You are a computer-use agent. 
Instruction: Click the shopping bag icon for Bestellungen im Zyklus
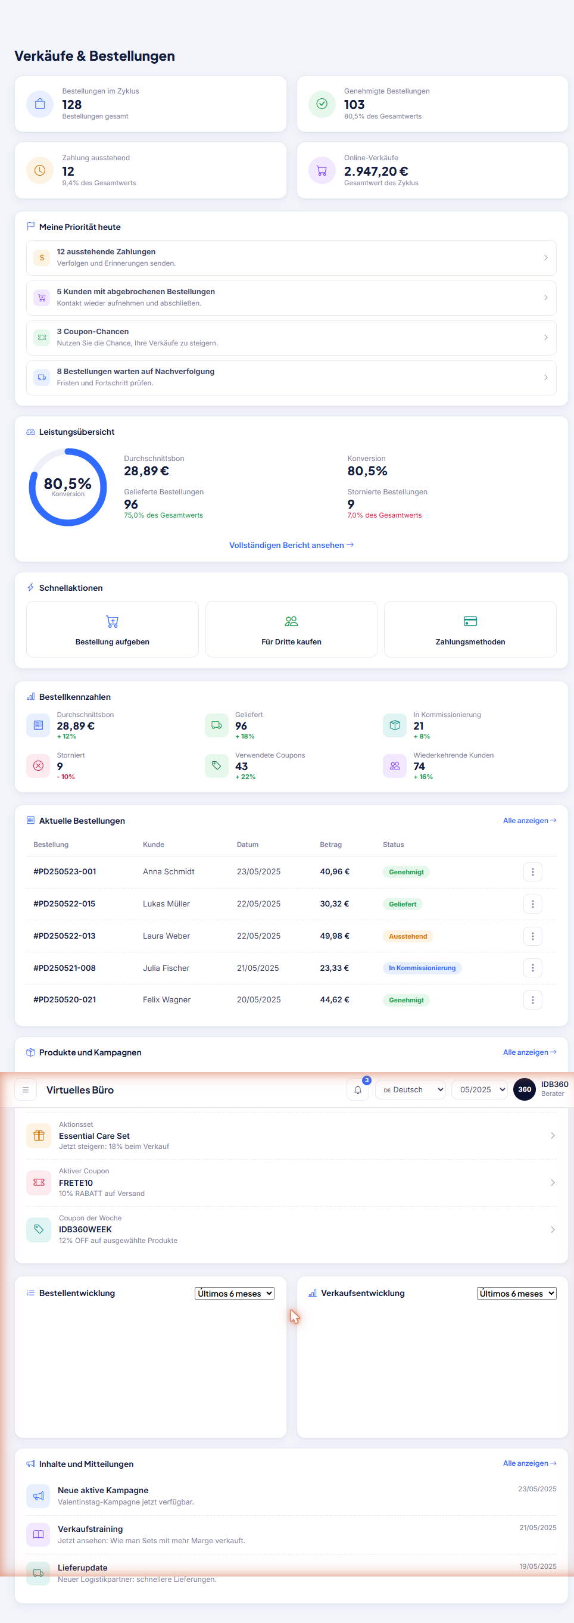tap(40, 104)
